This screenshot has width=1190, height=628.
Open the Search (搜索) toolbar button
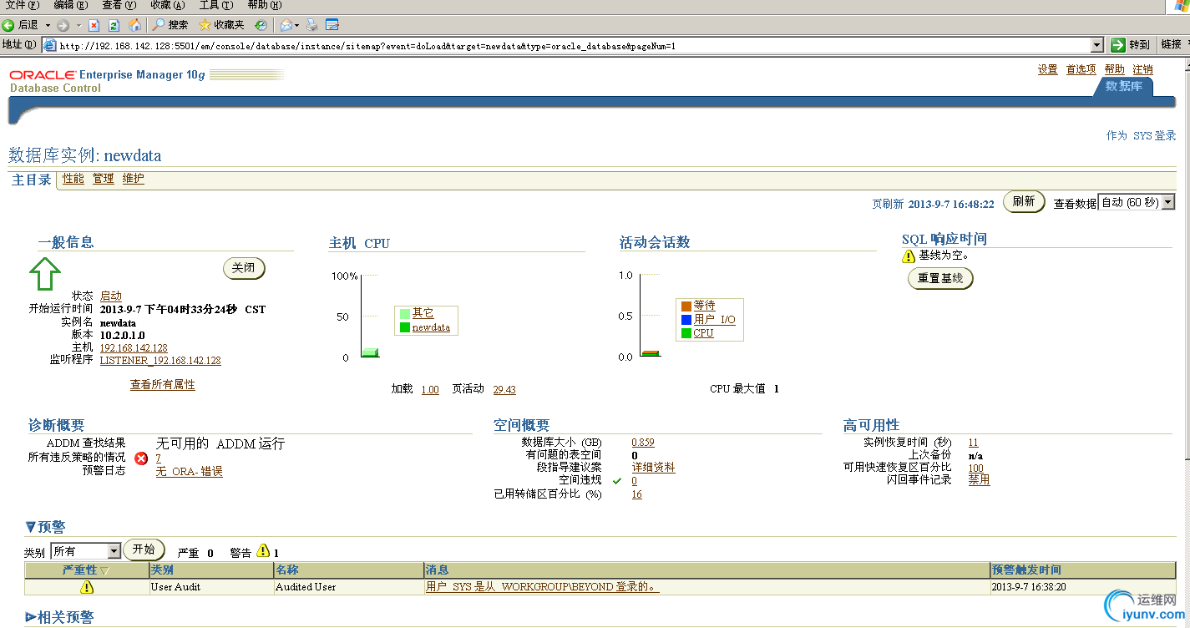170,25
